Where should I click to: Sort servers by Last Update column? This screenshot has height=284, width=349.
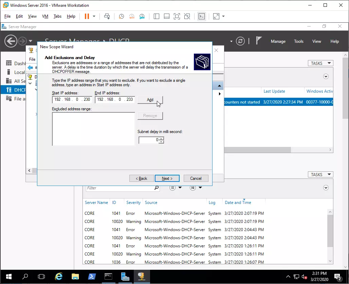[274, 91]
